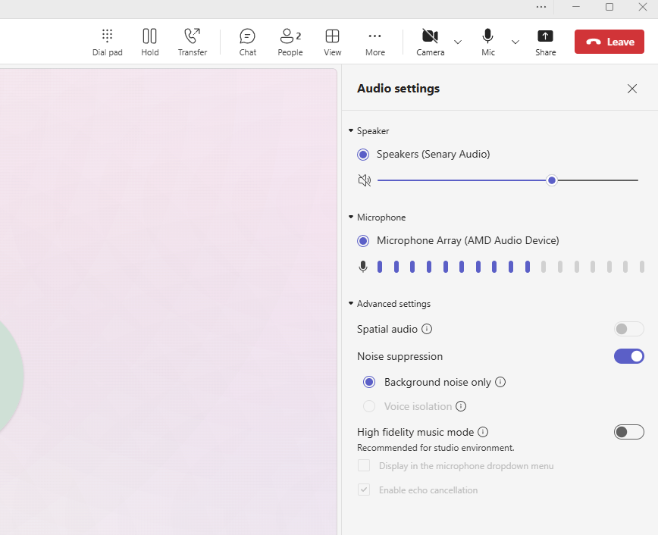This screenshot has height=535, width=658.
Task: Select Speakers (Senary Audio) radio button
Action: 363,155
